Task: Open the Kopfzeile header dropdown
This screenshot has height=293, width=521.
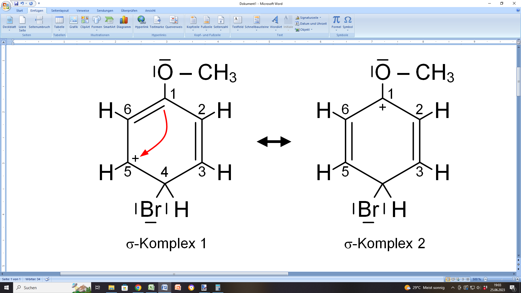Action: click(x=193, y=23)
